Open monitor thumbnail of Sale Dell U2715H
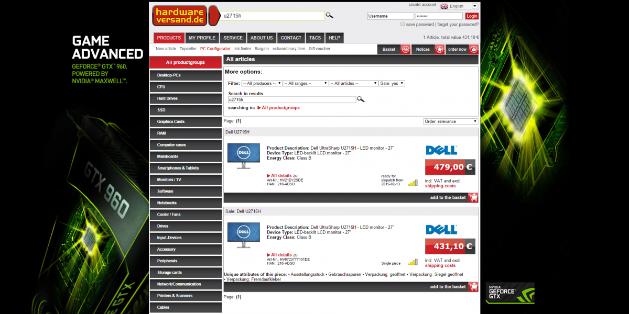 point(243,235)
